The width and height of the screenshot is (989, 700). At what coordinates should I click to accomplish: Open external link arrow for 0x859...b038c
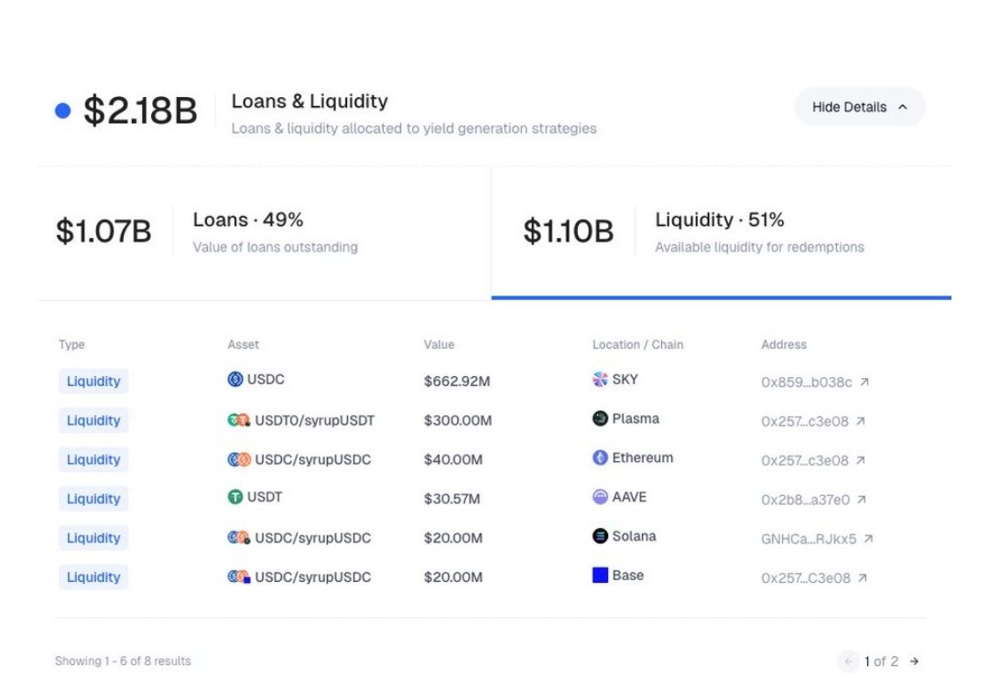[x=864, y=382]
